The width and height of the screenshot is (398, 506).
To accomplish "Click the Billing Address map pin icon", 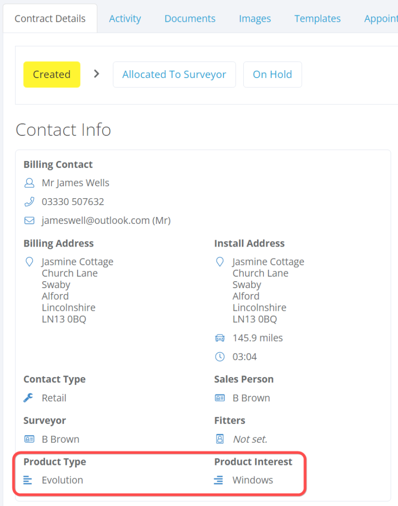I will click(29, 262).
